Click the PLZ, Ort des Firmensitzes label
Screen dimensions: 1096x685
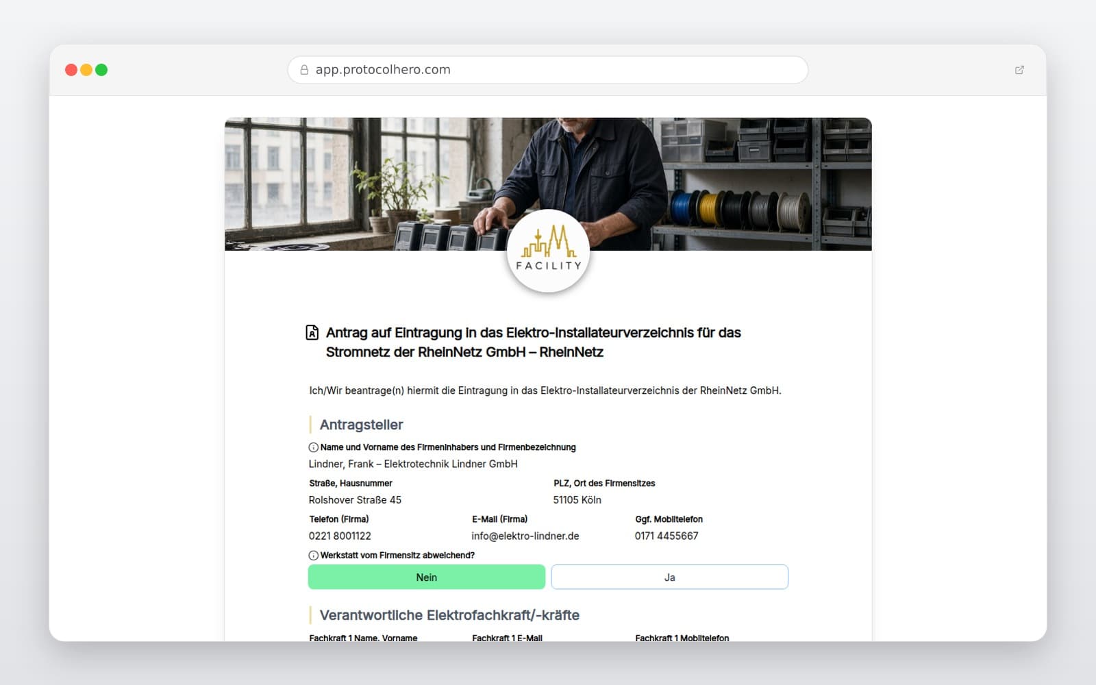[x=604, y=483]
